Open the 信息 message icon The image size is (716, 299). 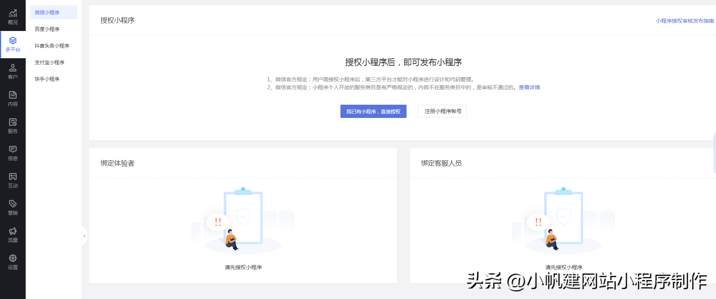click(x=13, y=149)
